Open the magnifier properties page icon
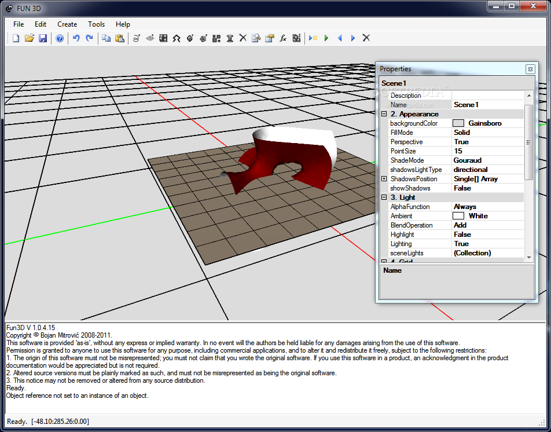The width and height of the screenshot is (551, 432). (x=256, y=38)
